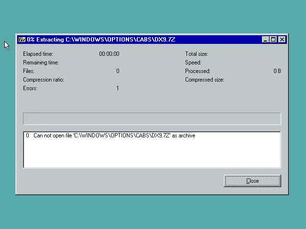
Task: Click the errors count value 1
Action: 117,88
